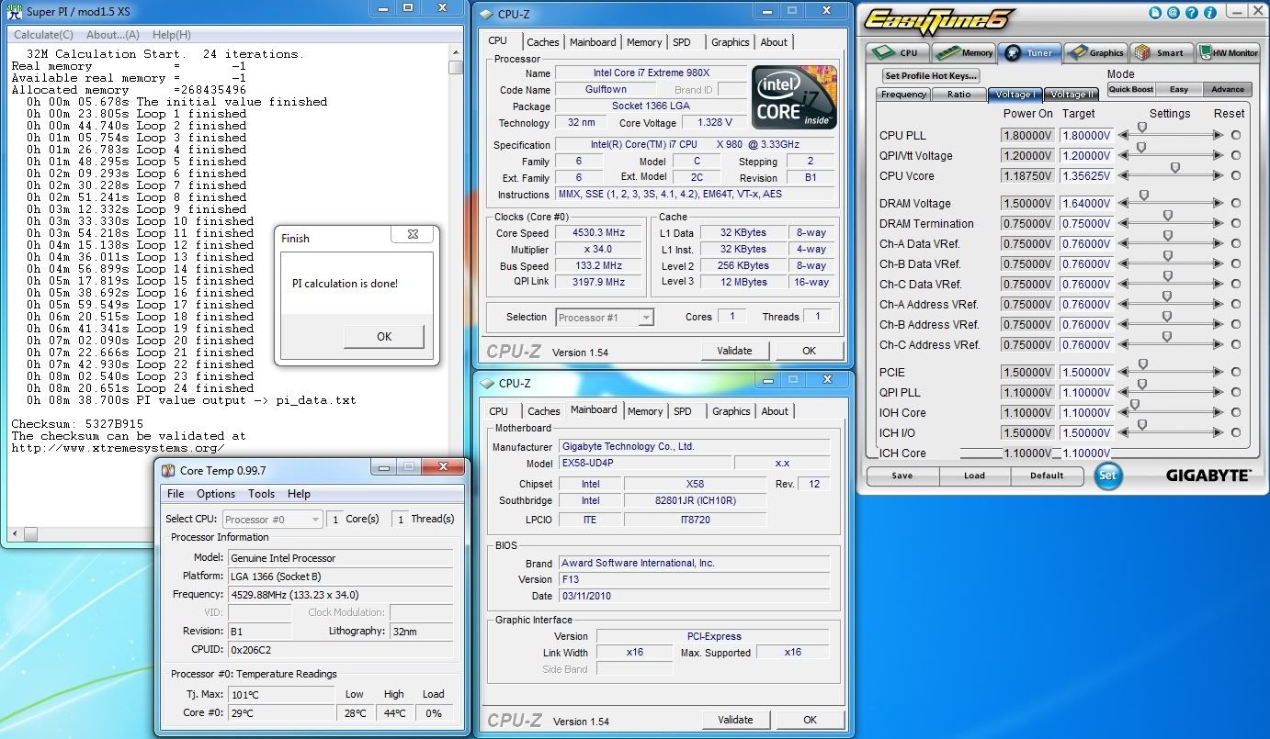
Task: Open the Calculate(C) menu in Super PI
Action: pos(43,35)
